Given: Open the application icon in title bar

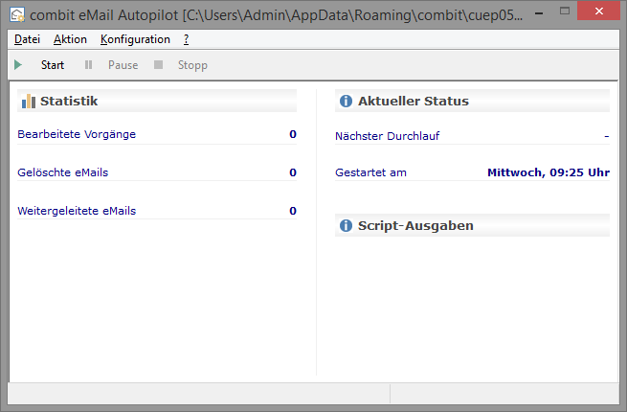Looking at the screenshot, I should pyautogui.click(x=16, y=15).
